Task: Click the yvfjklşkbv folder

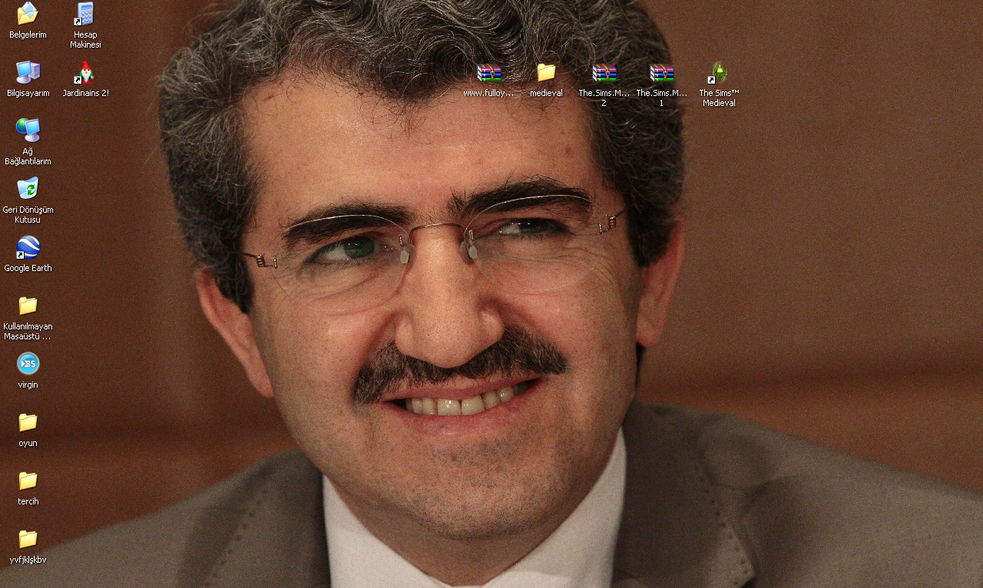Action: coord(28,539)
